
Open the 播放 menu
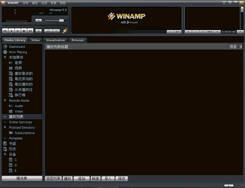pyautogui.click(x=35, y=3)
